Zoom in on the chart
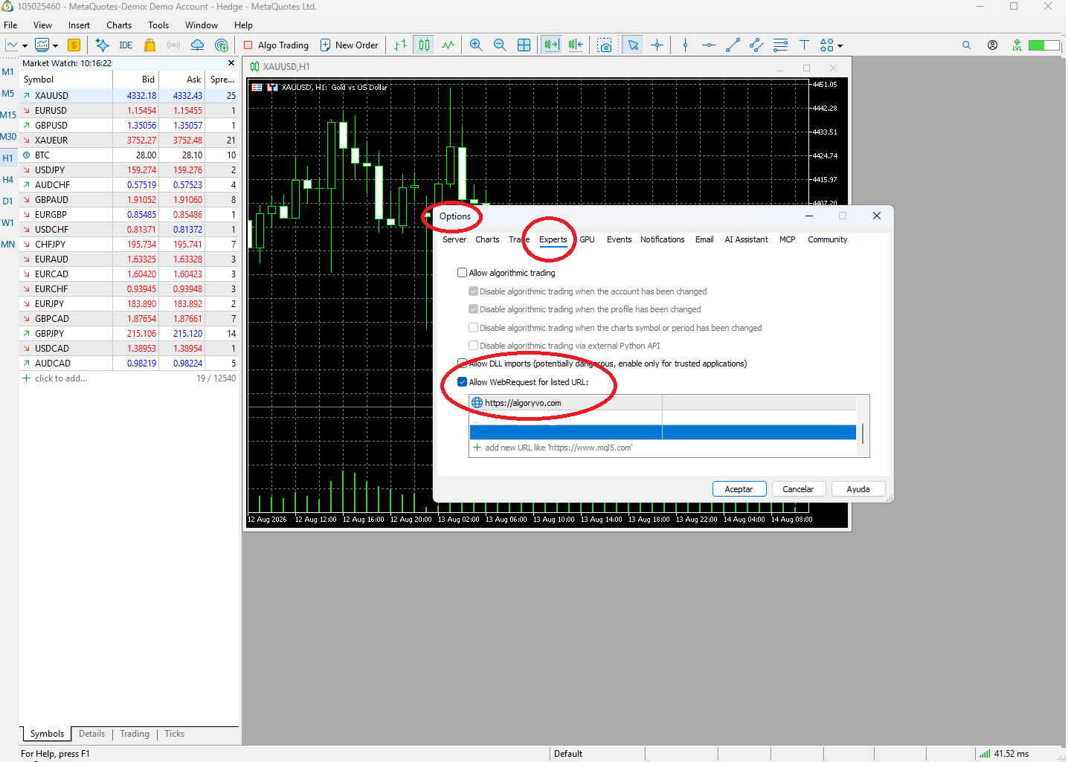The width and height of the screenshot is (1068, 762). (x=476, y=45)
